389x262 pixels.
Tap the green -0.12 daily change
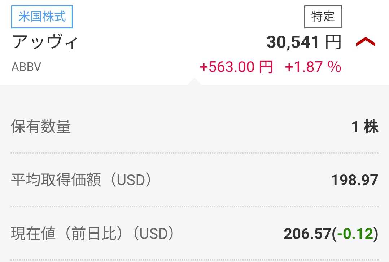(355, 234)
